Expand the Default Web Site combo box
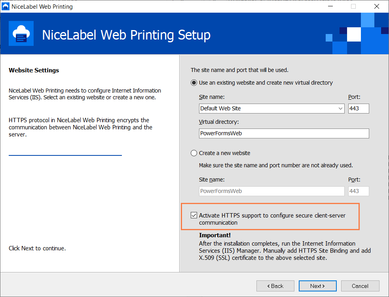The width and height of the screenshot is (389, 297). pyautogui.click(x=340, y=108)
